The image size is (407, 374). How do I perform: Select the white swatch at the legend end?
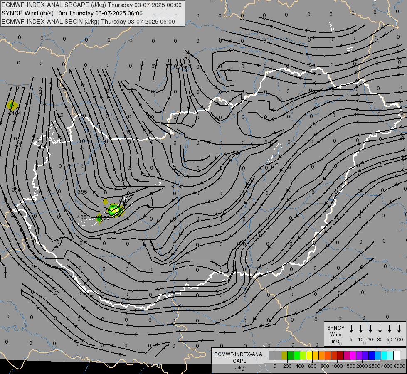click(x=397, y=355)
